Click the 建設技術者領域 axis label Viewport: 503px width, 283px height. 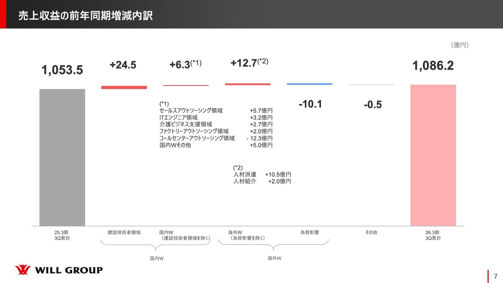[x=124, y=232]
